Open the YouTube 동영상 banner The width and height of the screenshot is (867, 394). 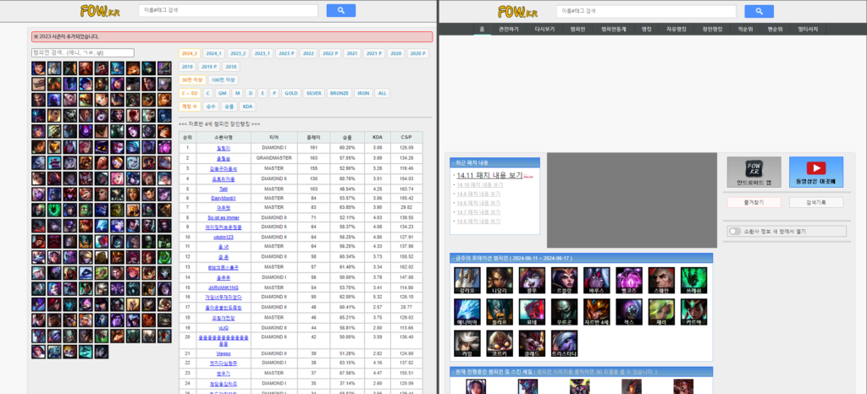(816, 172)
